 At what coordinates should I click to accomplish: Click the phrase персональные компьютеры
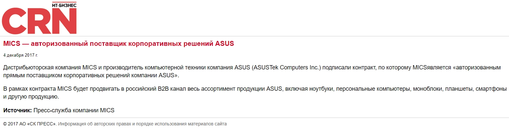[372, 89]
